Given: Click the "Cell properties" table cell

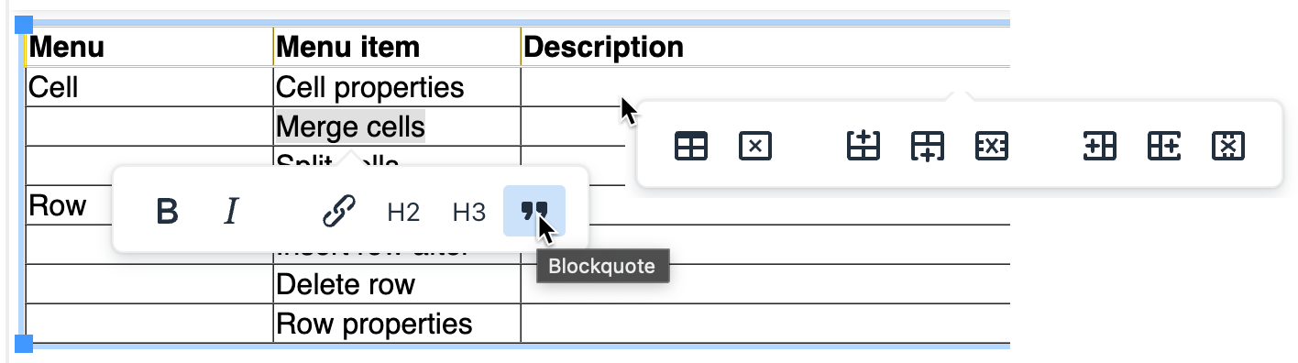Looking at the screenshot, I should pos(397,87).
